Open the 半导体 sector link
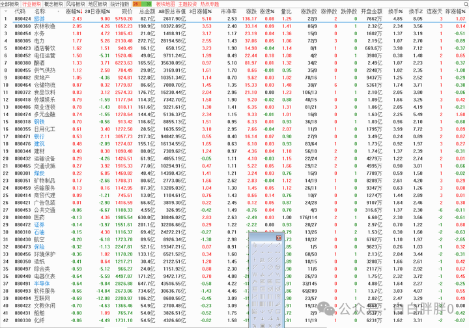The width and height of the screenshot is (469, 328). pos(42,284)
